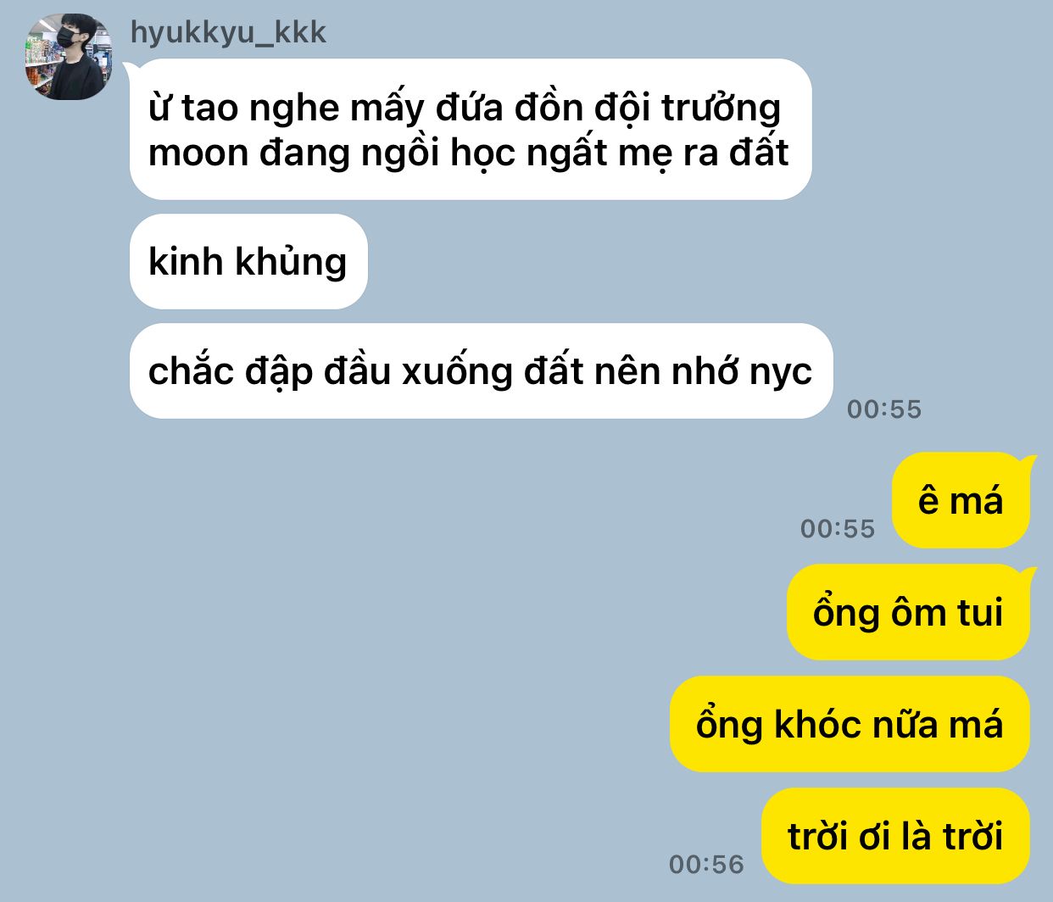Tap the hyukkyu_kkk username label
Screen dimensions: 1053x902
pyautogui.click(x=228, y=32)
